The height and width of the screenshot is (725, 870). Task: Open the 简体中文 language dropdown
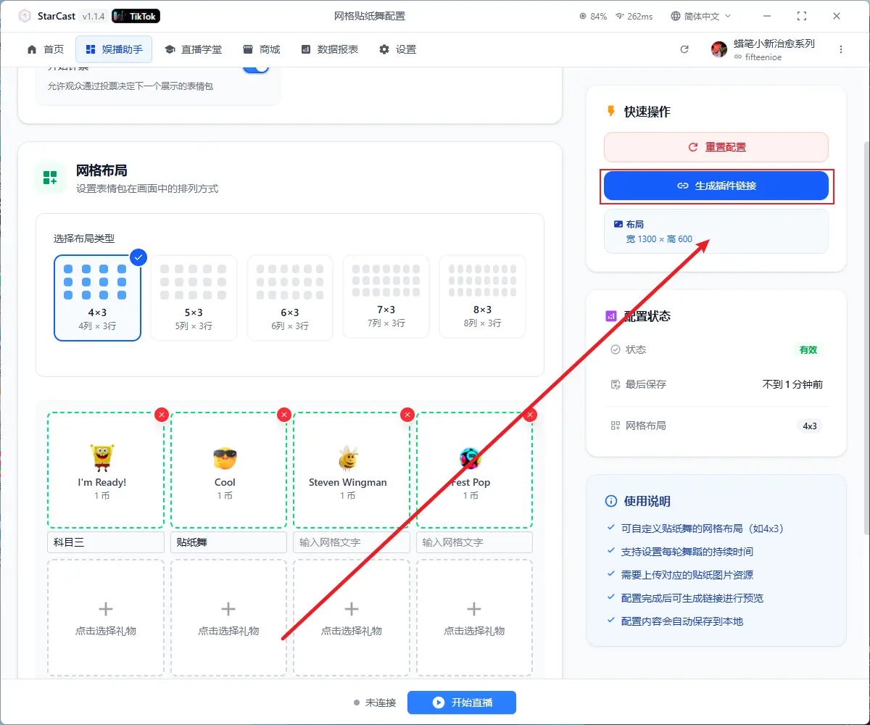coord(701,16)
